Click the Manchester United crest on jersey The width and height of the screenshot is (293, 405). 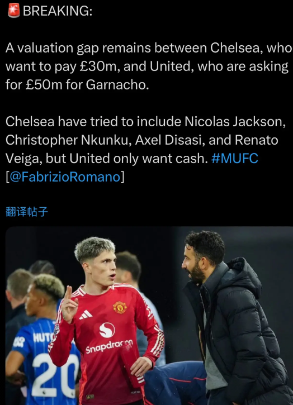tap(120, 307)
